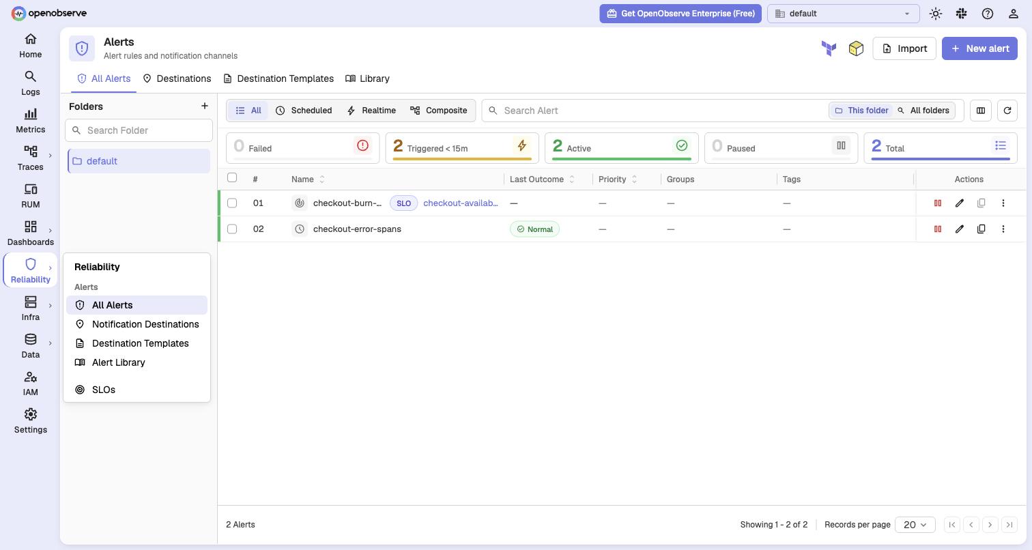Viewport: 1032px width, 550px height.
Task: Toggle search scope to This folder
Action: pyautogui.click(x=861, y=111)
